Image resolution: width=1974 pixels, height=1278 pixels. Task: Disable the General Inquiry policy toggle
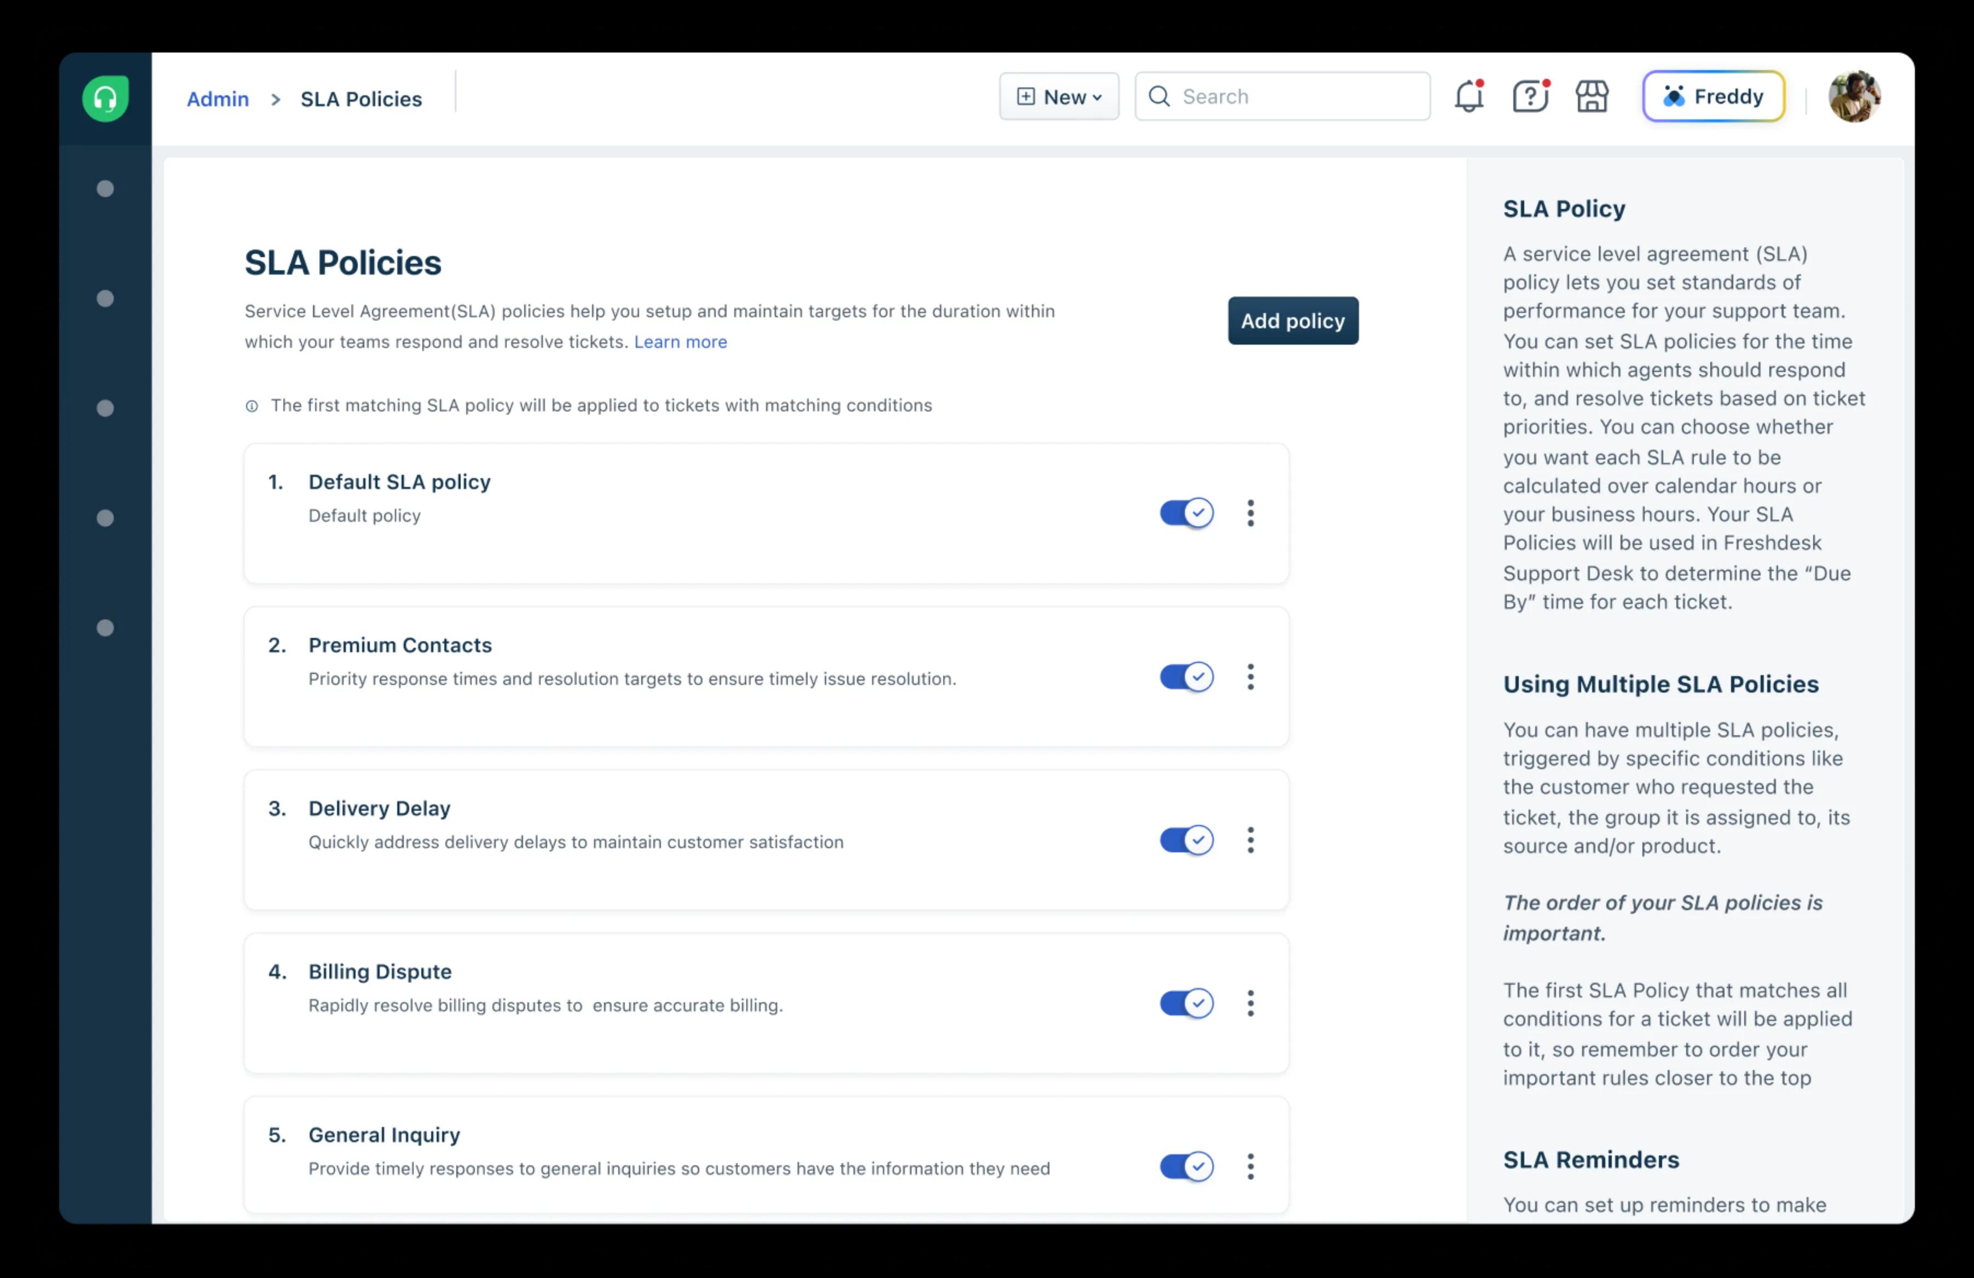click(x=1186, y=1167)
